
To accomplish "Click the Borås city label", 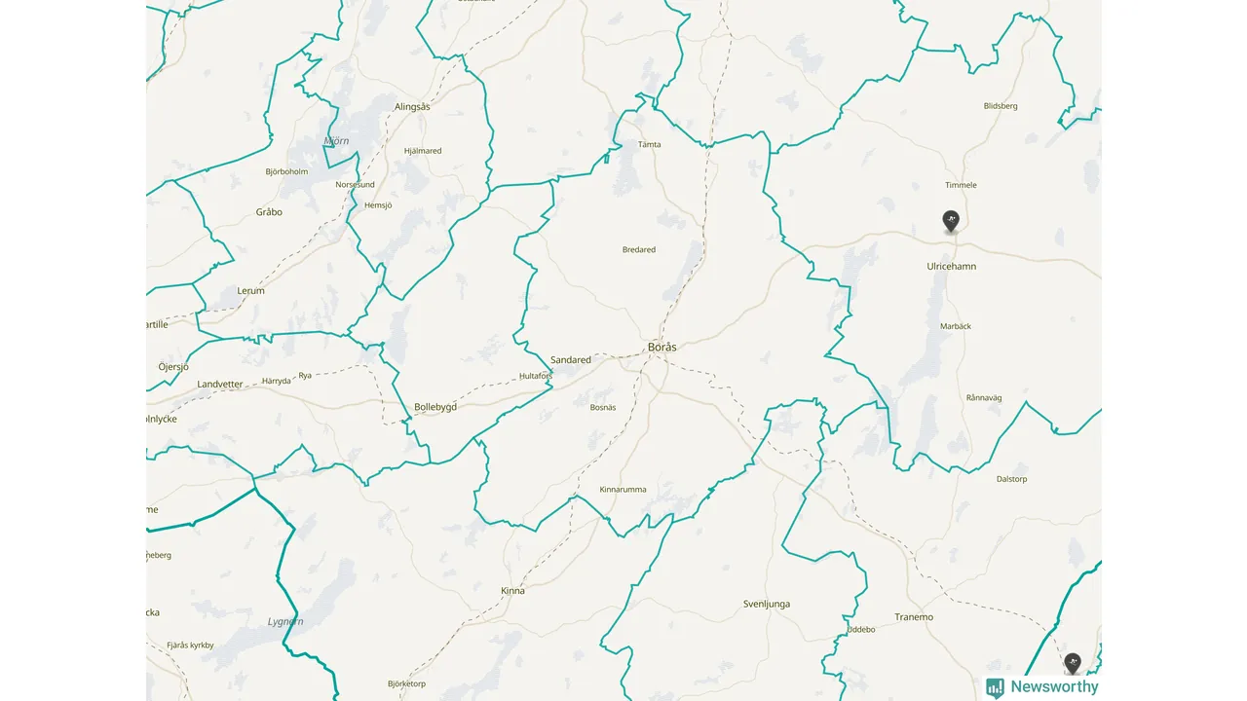I will coord(662,347).
